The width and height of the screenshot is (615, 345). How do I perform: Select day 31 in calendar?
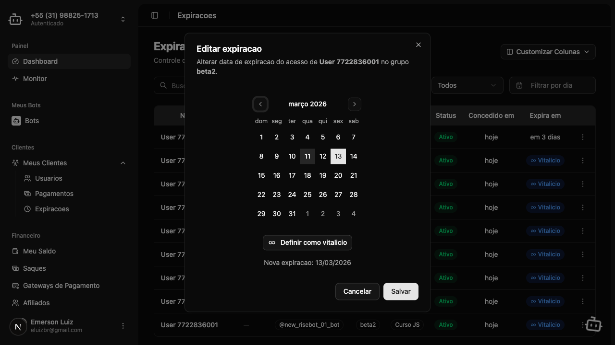pyautogui.click(x=292, y=214)
